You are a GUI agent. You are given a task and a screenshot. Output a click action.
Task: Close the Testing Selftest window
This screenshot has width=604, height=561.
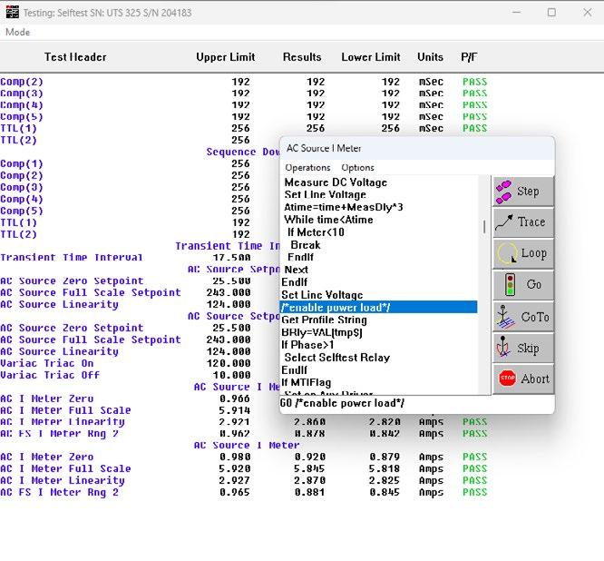(587, 13)
